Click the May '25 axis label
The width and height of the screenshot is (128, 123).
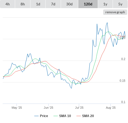17,108
